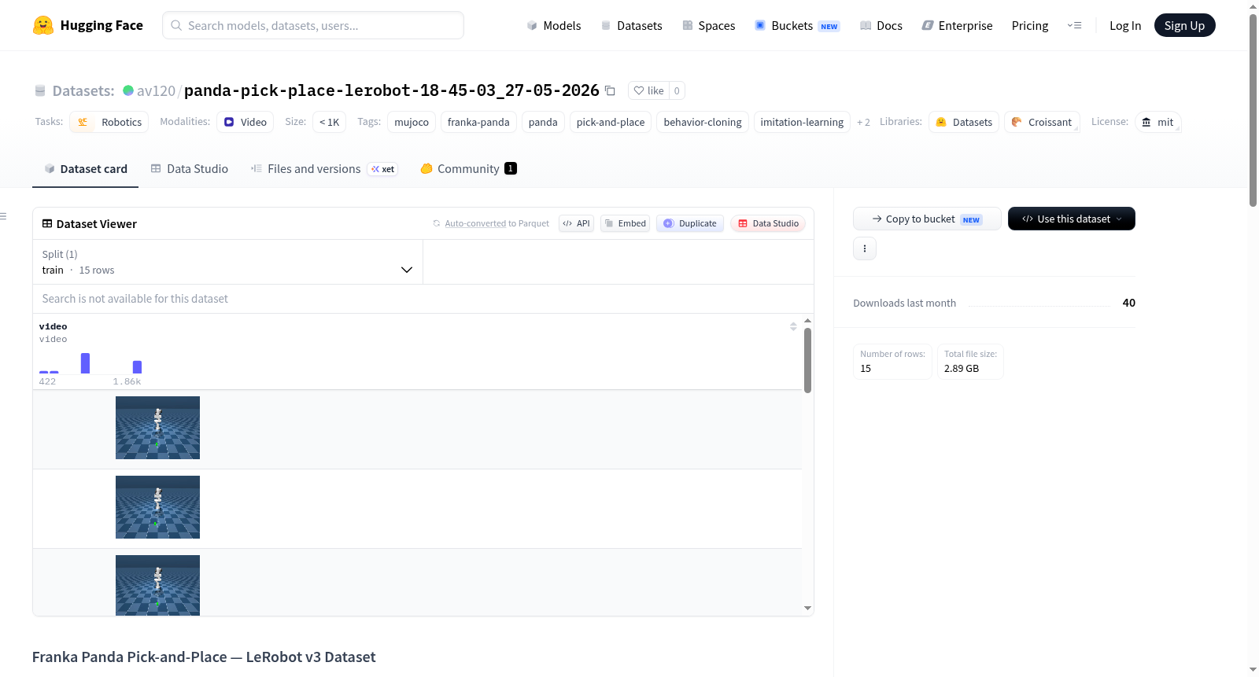Click the Sign Up button

pos(1184,25)
